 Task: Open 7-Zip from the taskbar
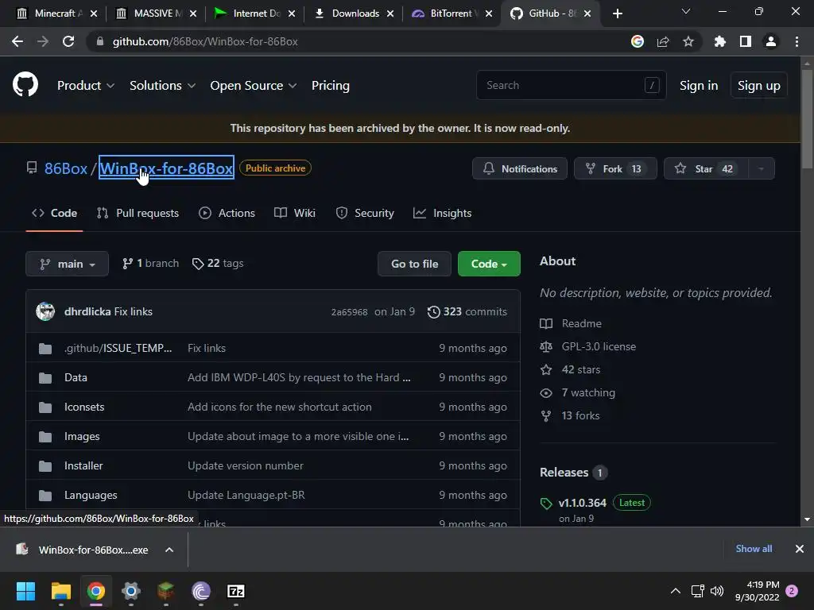click(x=236, y=591)
